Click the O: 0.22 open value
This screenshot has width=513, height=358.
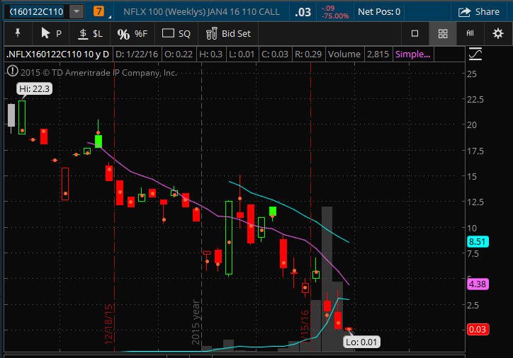[x=179, y=54]
